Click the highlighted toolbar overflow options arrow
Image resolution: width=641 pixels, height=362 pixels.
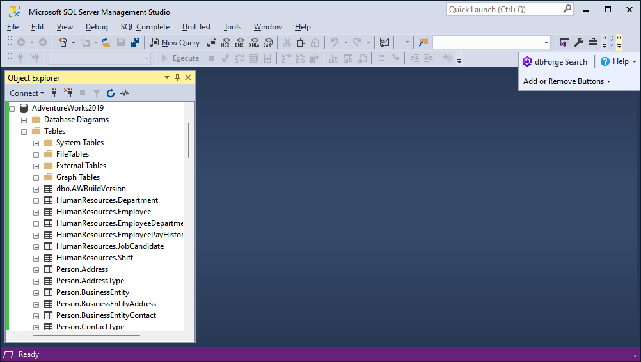tap(619, 42)
